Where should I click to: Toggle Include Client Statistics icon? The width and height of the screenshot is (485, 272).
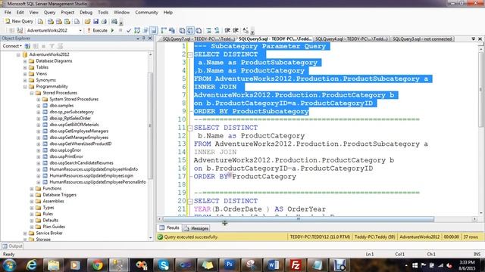172,30
